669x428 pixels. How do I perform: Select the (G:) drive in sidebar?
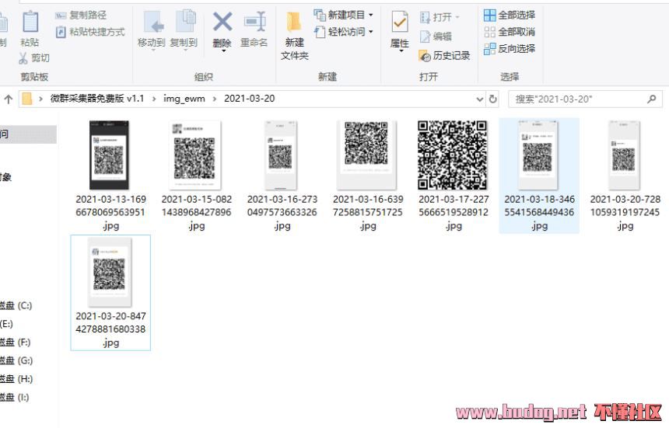pyautogui.click(x=16, y=360)
